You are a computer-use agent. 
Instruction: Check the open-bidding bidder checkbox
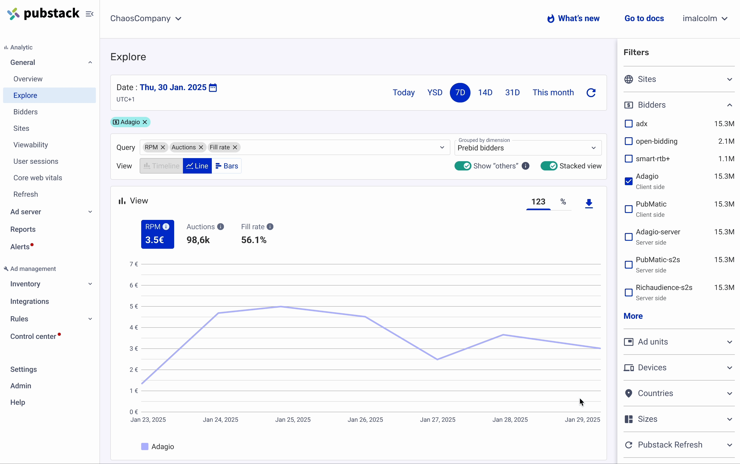[x=629, y=141]
